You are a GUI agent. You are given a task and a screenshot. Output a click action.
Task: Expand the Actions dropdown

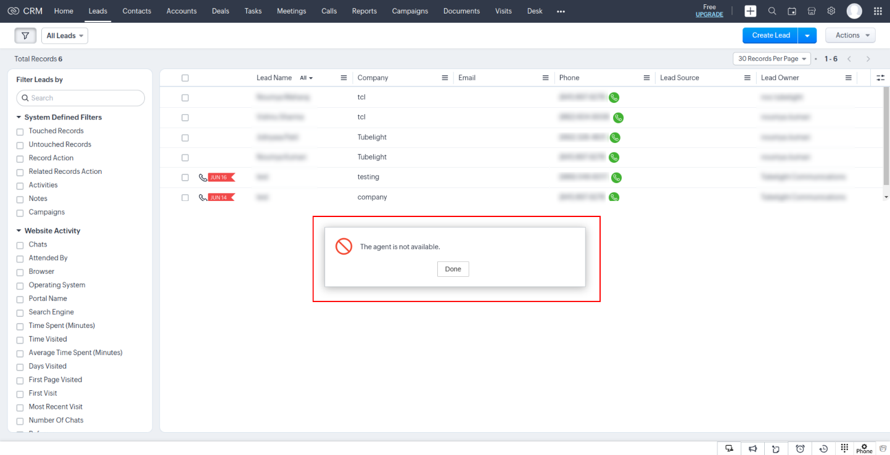pyautogui.click(x=850, y=36)
